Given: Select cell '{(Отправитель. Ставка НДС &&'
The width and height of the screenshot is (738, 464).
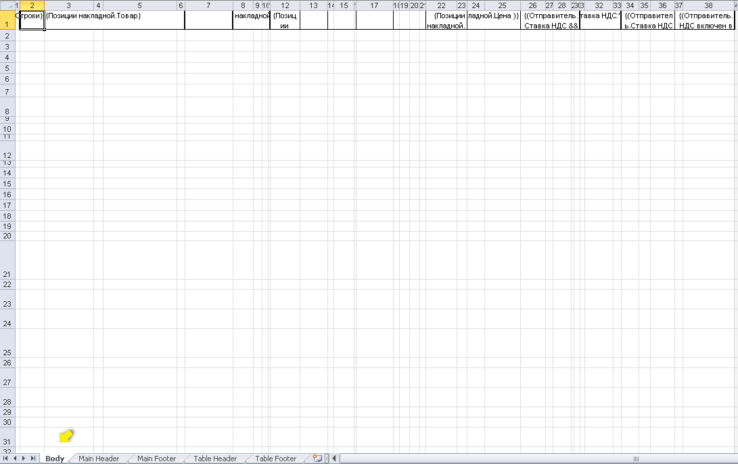Looking at the screenshot, I should pyautogui.click(x=550, y=20).
